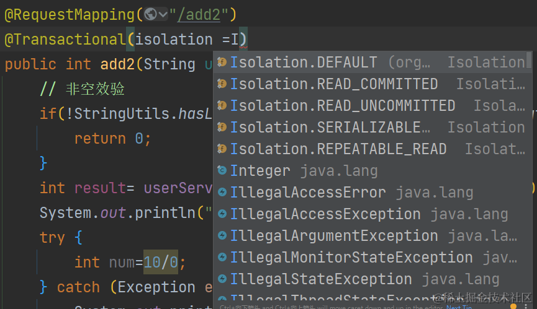Click the globe icon in RequestMapping
Screen dimensions: 537x309
[150, 14]
